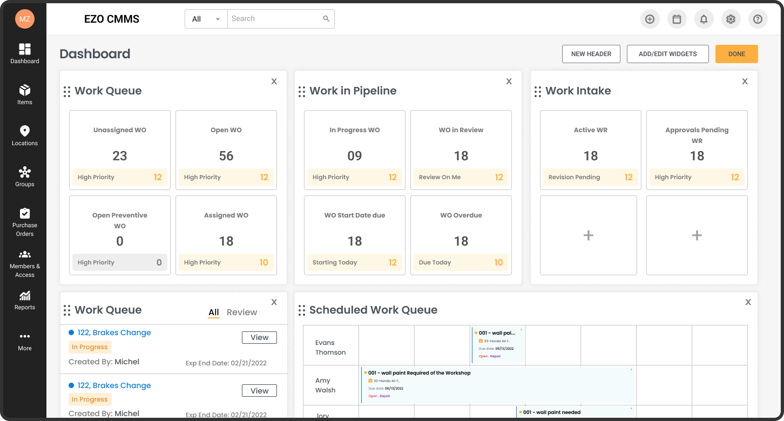This screenshot has height=421, width=784.
Task: Remove the Work in Pipeline widget
Action: 509,82
